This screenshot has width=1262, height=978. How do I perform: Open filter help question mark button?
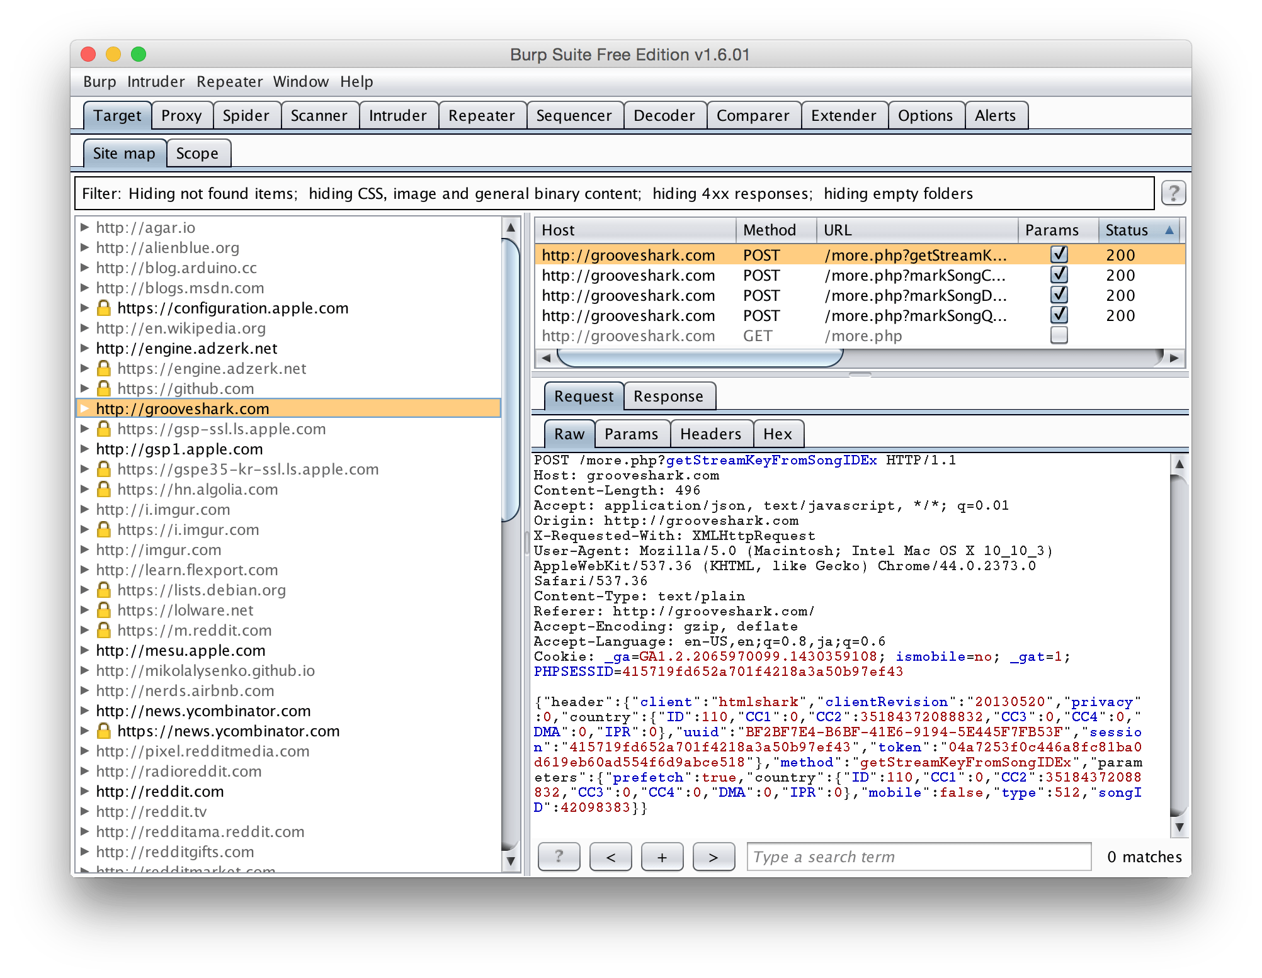pos(1173,193)
